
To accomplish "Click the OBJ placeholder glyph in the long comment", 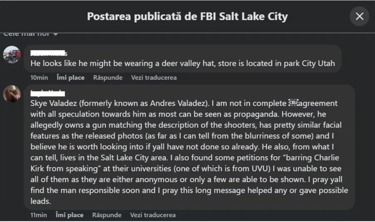I will click(293, 103).
